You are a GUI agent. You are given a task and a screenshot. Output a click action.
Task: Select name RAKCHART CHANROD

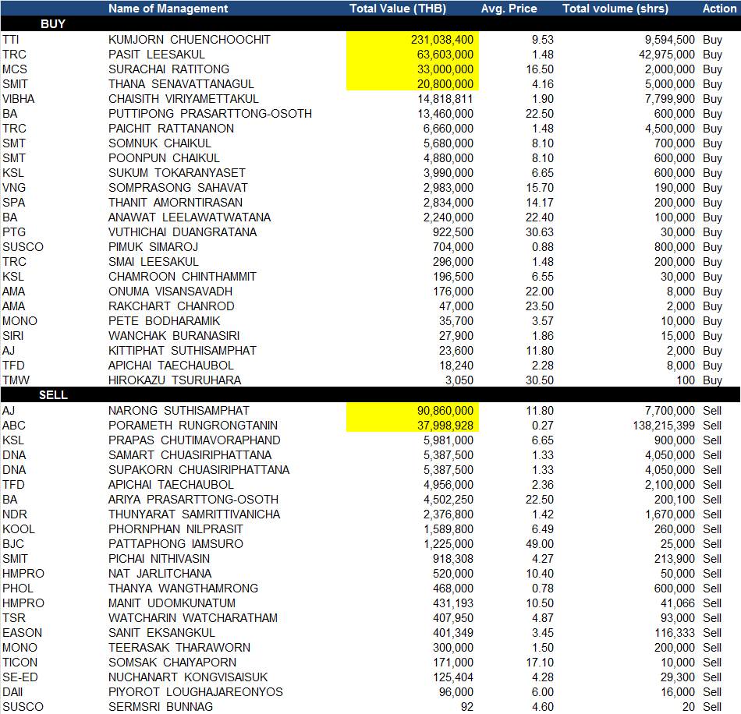pos(171,306)
